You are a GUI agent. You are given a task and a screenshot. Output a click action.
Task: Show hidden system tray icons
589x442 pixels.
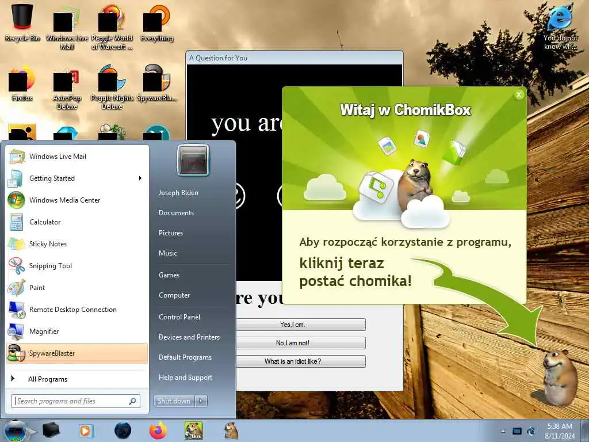[503, 431]
